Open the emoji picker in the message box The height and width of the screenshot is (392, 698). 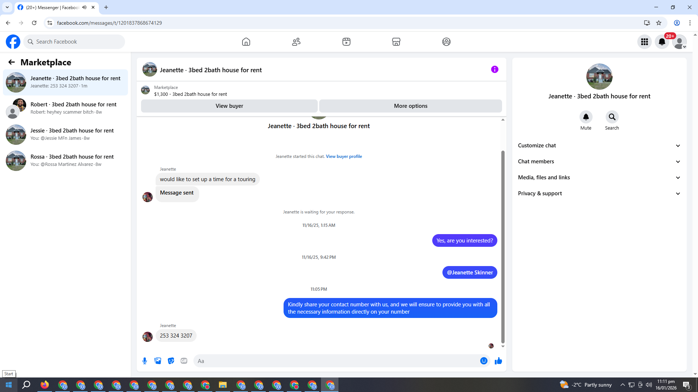pos(484,361)
